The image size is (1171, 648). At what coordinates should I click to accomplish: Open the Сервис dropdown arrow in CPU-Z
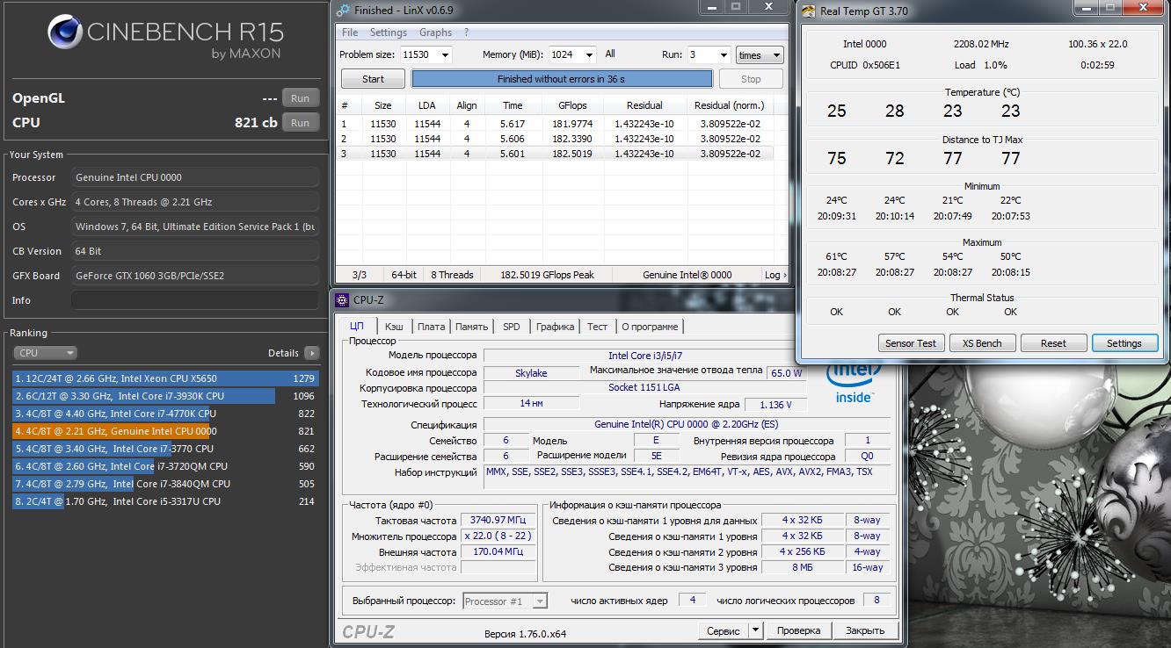point(755,630)
